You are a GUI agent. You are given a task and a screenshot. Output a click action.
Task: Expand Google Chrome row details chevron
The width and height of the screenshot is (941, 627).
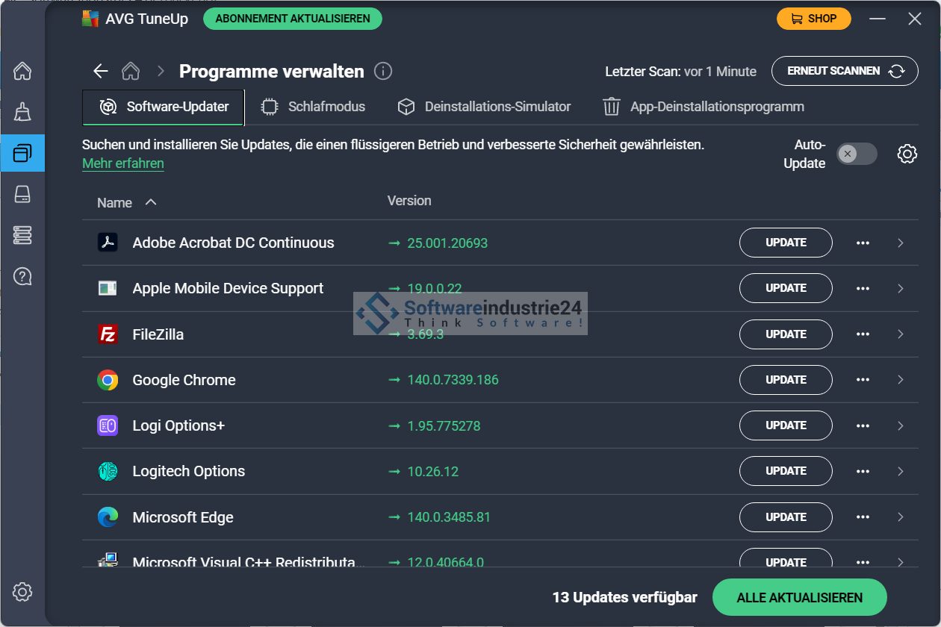[901, 380]
